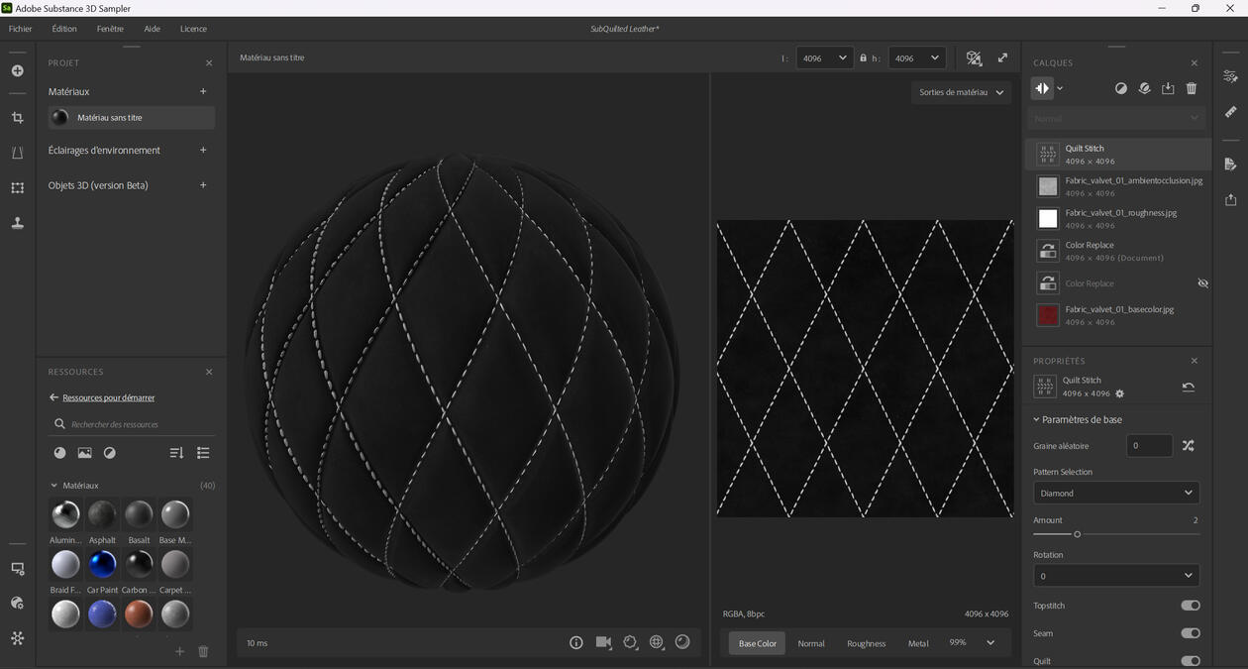
Task: Open the Stamp tool
Action: tap(17, 223)
